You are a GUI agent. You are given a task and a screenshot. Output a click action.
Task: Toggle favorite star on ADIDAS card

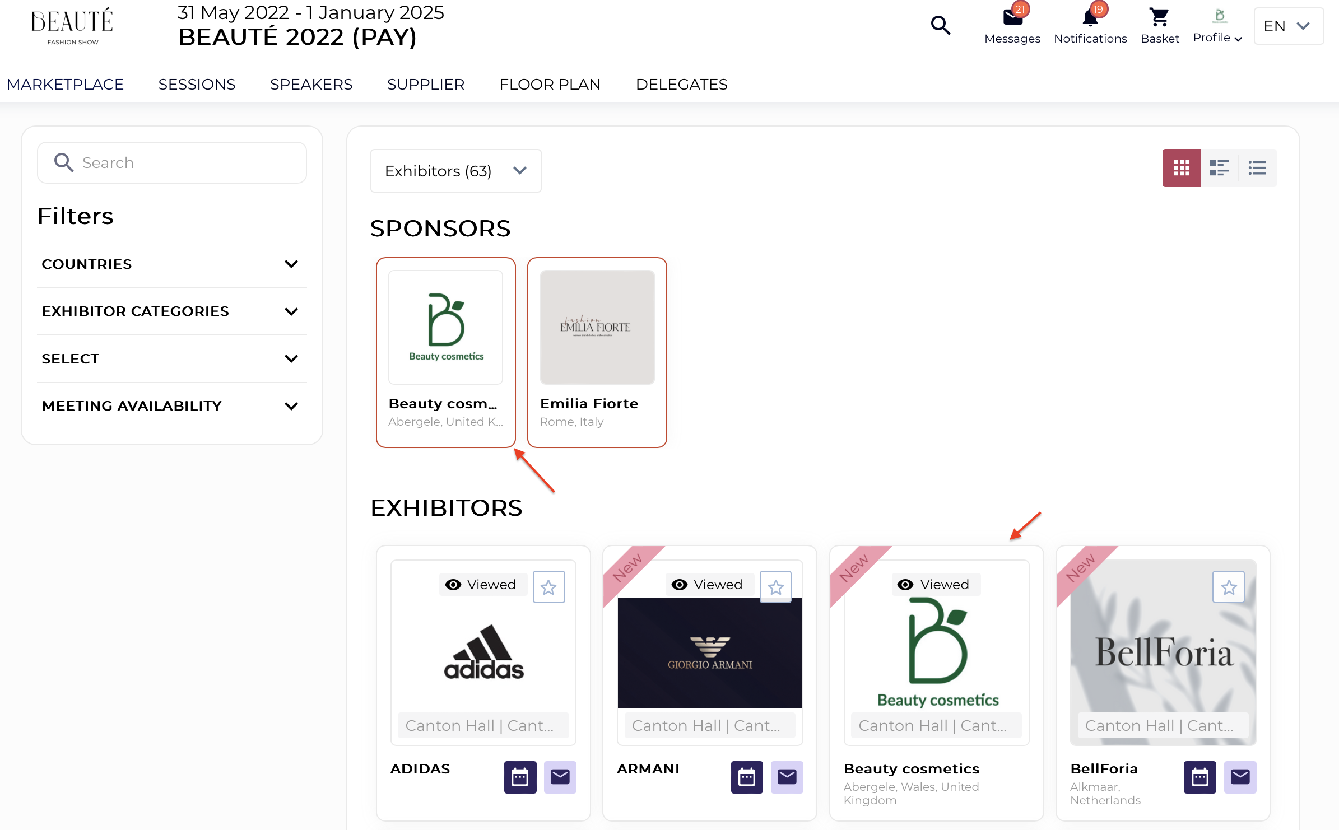click(548, 587)
